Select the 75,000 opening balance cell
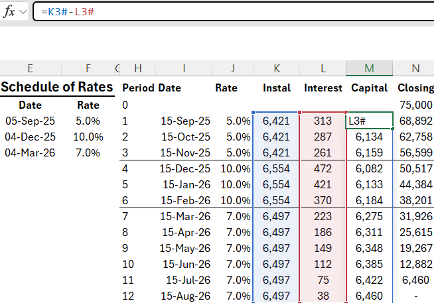434x303 pixels. pyautogui.click(x=415, y=105)
